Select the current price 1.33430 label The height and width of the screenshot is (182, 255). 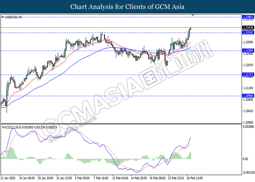(x=248, y=27)
